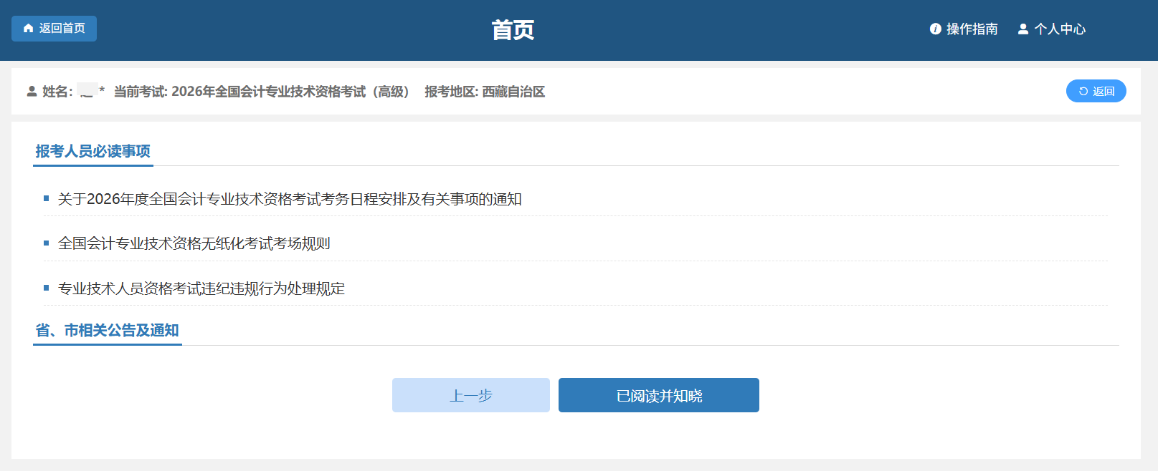This screenshot has height=471, width=1158.
Task: Click the bullet before 无纸化考试考场规则 item
Action: [x=47, y=243]
